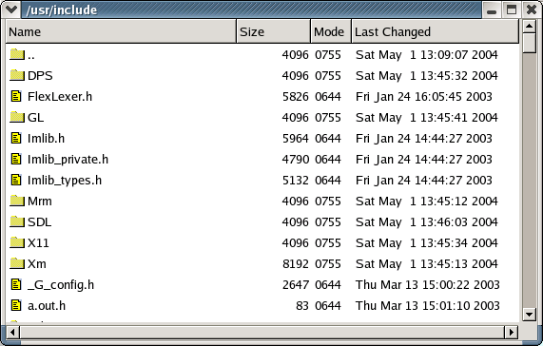Click the date 'Fri Jan 24 16:05:45 2003'
543x346 pixels.
click(x=424, y=97)
